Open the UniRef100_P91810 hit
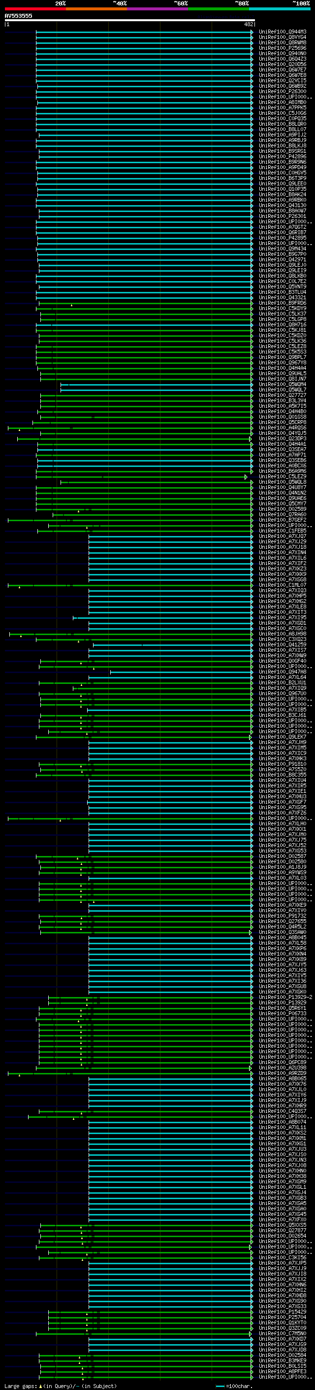315x1390 pixels. pos(283,764)
